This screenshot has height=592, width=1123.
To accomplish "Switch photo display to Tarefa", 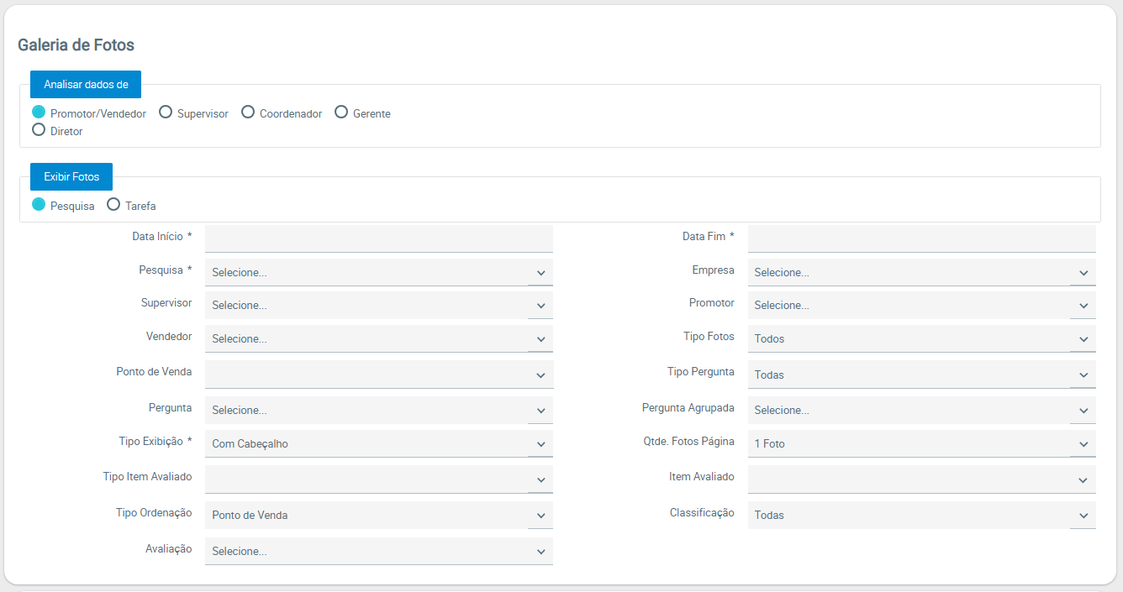I will coord(113,205).
